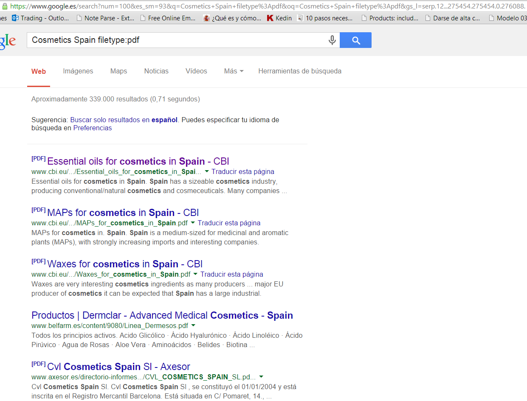
Task: Open Productos | Dermclar result link
Action: 162,315
